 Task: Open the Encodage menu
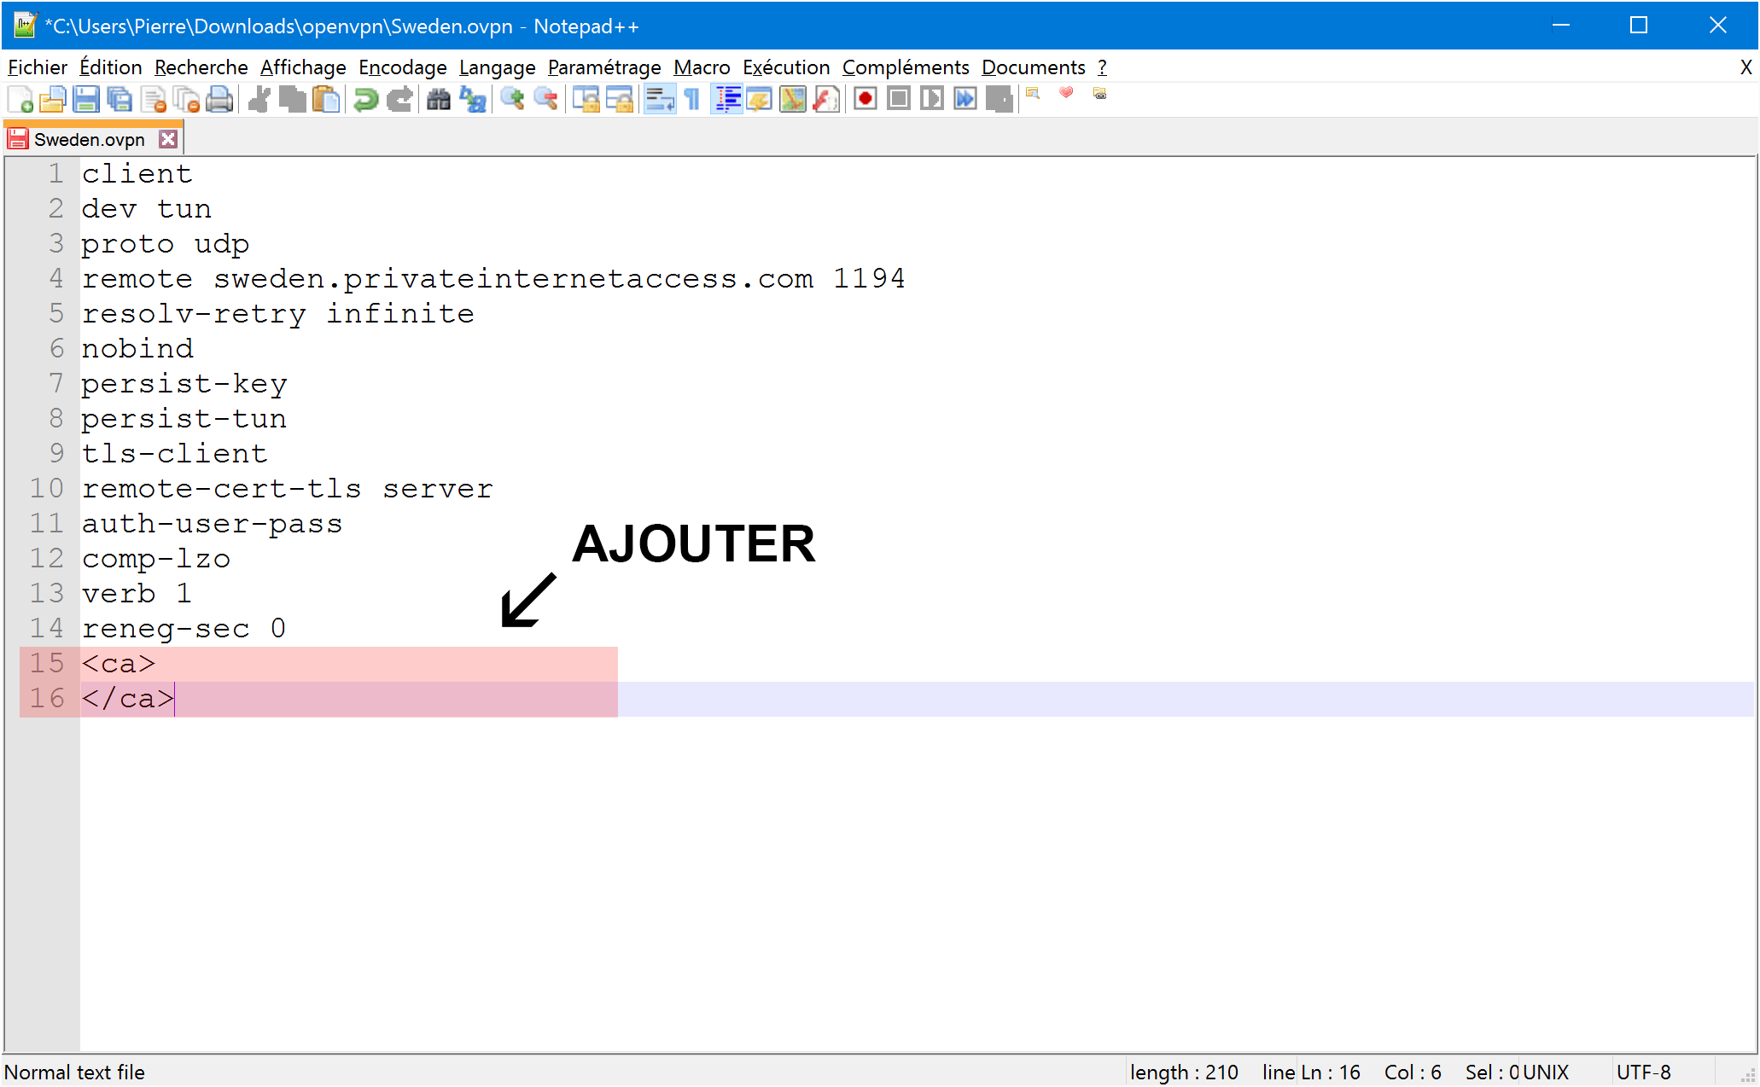coord(399,68)
